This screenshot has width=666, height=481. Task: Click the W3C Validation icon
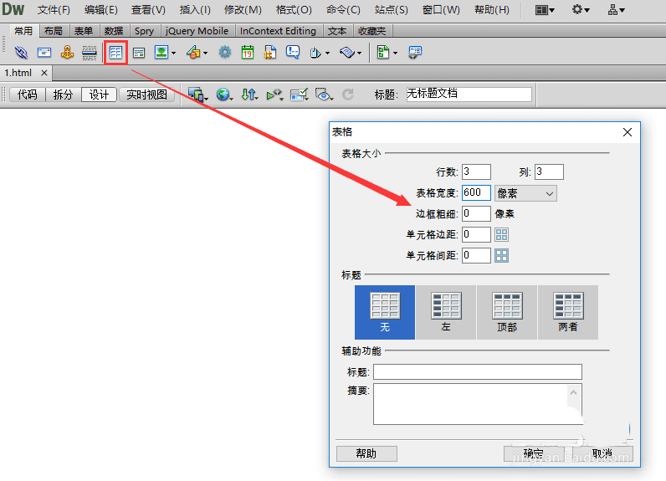coord(274,95)
